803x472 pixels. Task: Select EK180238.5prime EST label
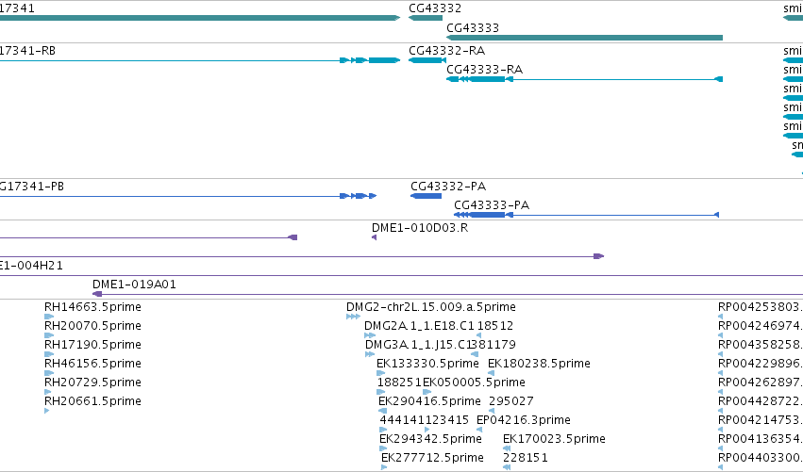[539, 364]
